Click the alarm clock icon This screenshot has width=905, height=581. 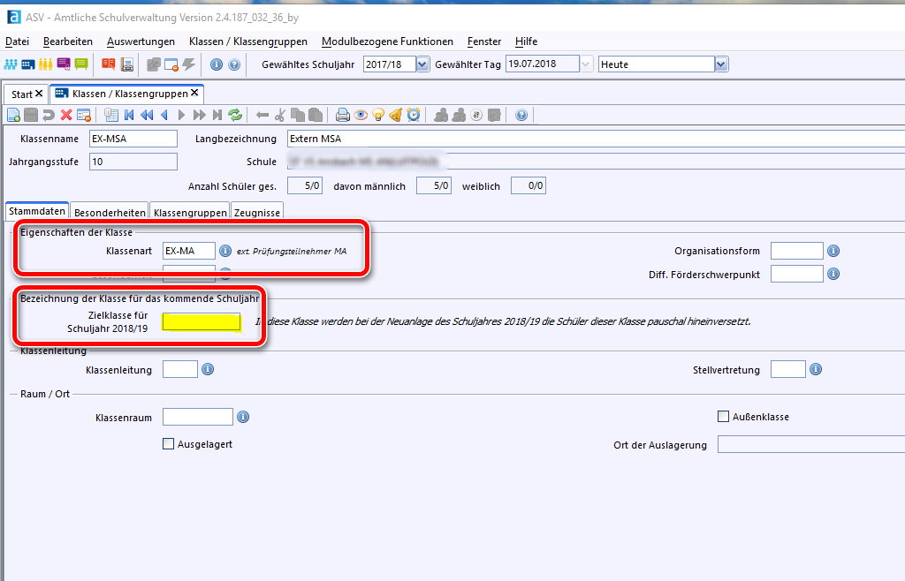[x=414, y=115]
